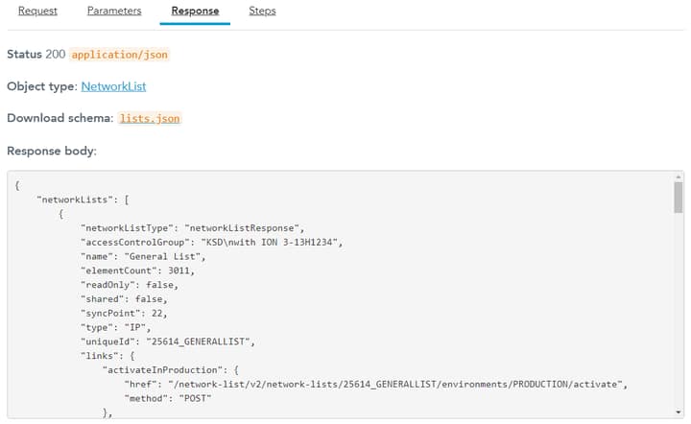Switch to the Request tab

coord(37,12)
